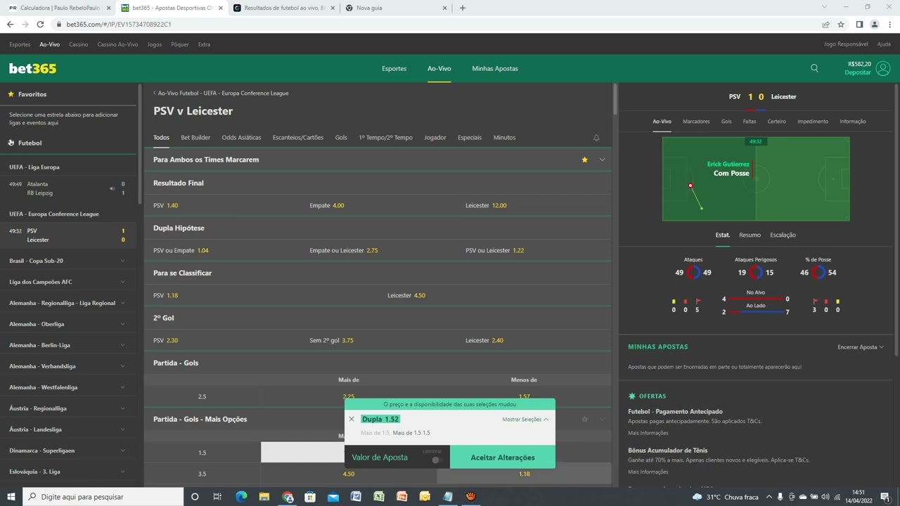Select Empate ou Leicester 2.75 odds
The height and width of the screenshot is (506, 900).
coord(344,250)
